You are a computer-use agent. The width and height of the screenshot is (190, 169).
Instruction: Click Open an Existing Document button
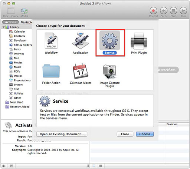point(62,134)
